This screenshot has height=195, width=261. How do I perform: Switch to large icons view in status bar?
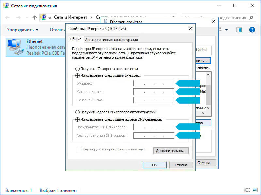(255, 190)
